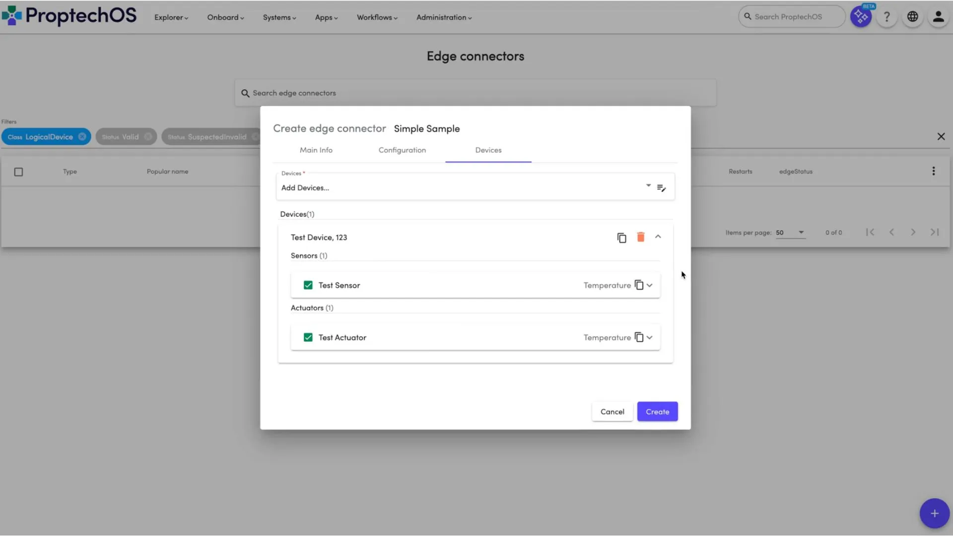Open the BETA AI assistant icon

[861, 17]
